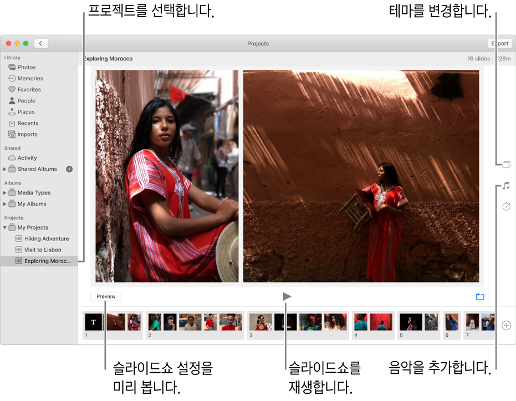Click the 16 slides count text

click(x=478, y=59)
